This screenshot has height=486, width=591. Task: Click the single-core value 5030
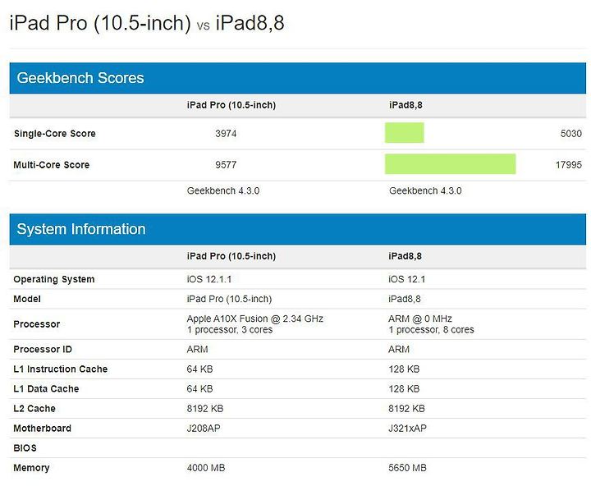click(571, 134)
